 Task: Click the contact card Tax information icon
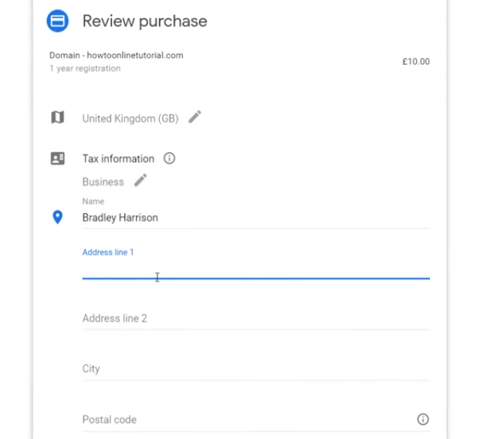coord(57,158)
